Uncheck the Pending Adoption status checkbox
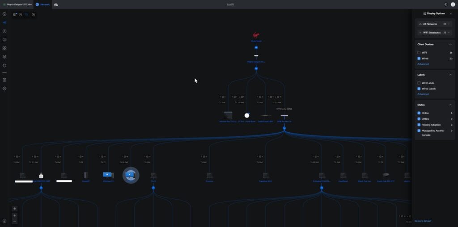 point(419,125)
